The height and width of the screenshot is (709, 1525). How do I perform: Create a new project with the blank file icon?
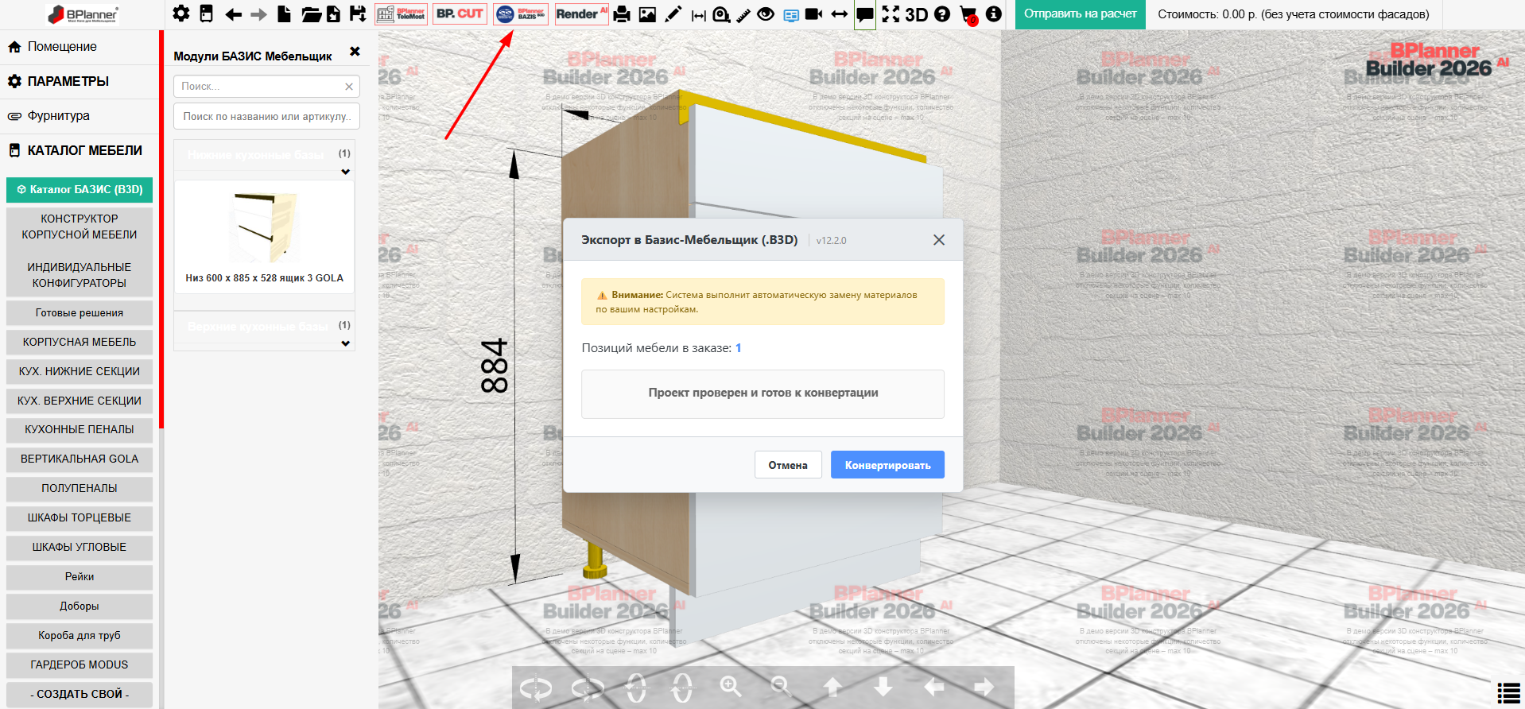pos(284,14)
